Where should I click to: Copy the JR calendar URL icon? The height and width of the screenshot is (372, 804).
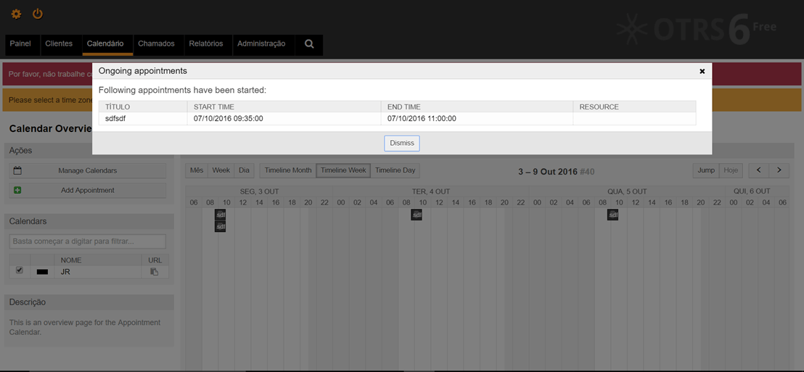[x=154, y=272]
